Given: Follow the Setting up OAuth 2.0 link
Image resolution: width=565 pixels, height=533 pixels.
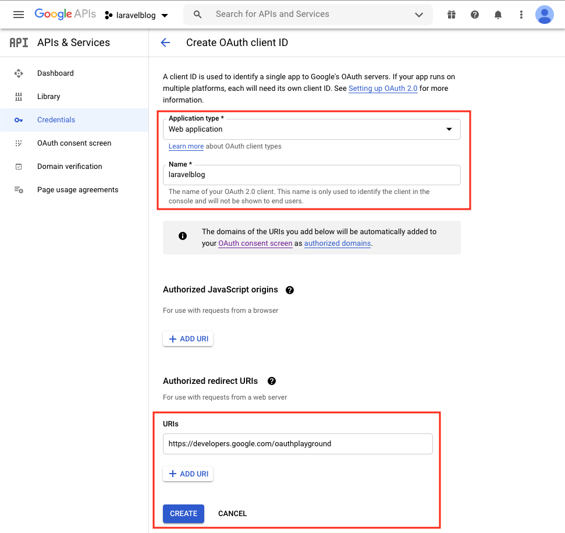Looking at the screenshot, I should [x=383, y=89].
